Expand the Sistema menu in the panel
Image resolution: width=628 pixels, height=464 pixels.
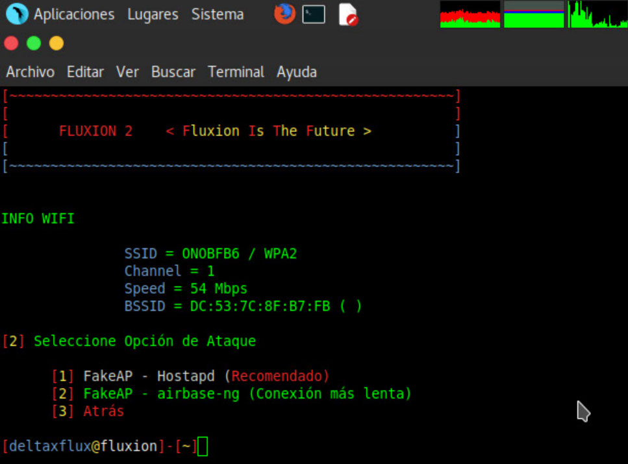click(218, 14)
